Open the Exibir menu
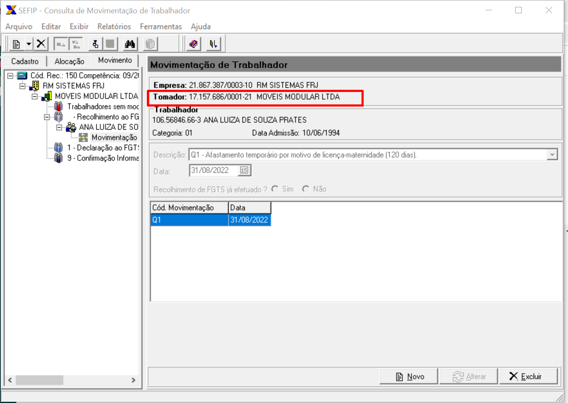Viewport: 568px width, 403px height. tap(79, 27)
